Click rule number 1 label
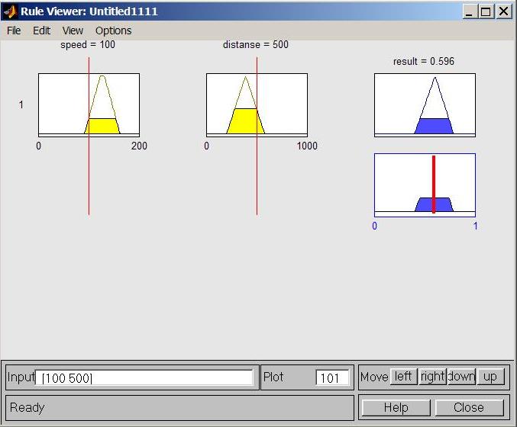517x427 pixels. pyautogui.click(x=21, y=104)
